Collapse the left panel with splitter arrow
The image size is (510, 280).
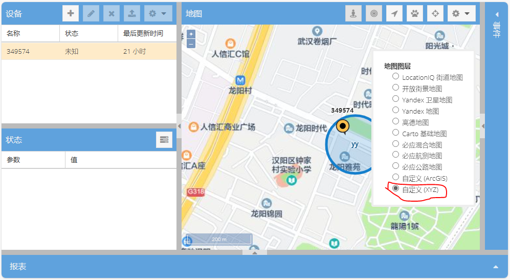179,126
